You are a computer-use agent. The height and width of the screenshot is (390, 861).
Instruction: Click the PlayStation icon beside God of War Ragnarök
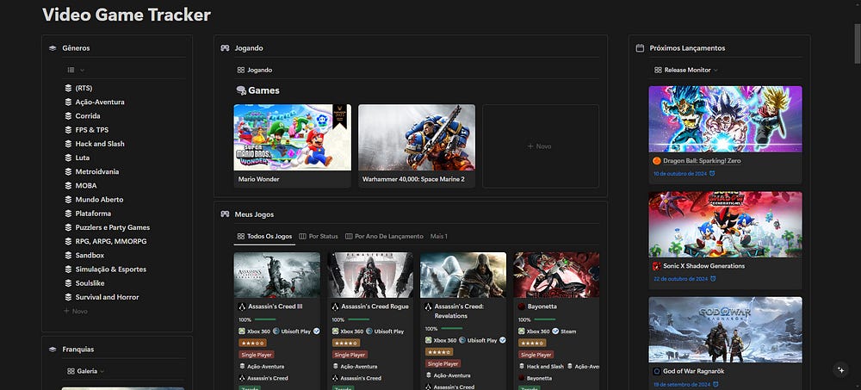point(657,371)
